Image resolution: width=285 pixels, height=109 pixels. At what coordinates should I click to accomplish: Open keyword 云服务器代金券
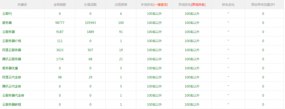click(x=13, y=95)
